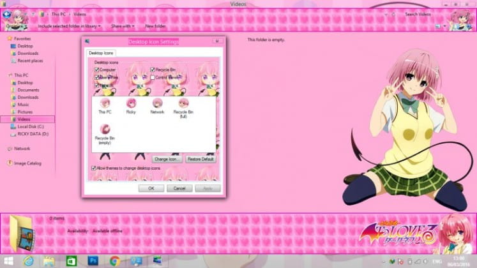This screenshot has width=477, height=268.
Task: Click the Restore Default button
Action: click(x=201, y=160)
